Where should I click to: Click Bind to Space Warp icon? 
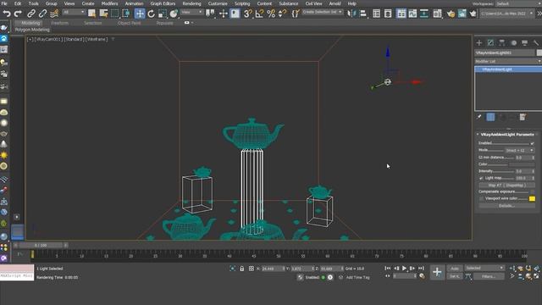click(x=54, y=14)
